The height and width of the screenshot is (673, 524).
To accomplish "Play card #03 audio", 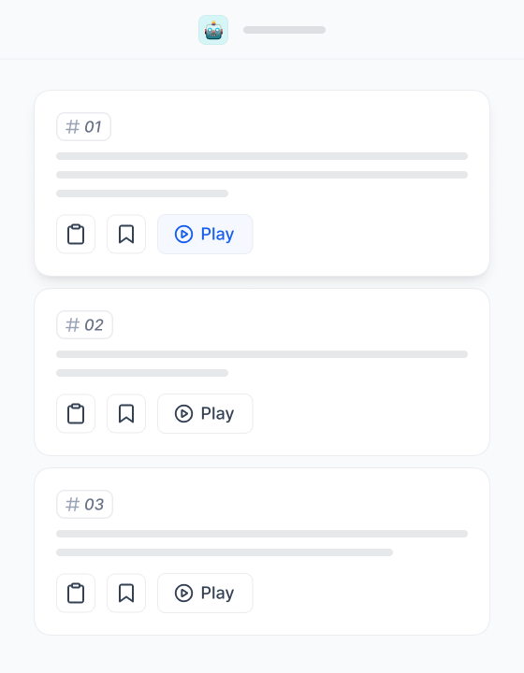I will pyautogui.click(x=205, y=594).
